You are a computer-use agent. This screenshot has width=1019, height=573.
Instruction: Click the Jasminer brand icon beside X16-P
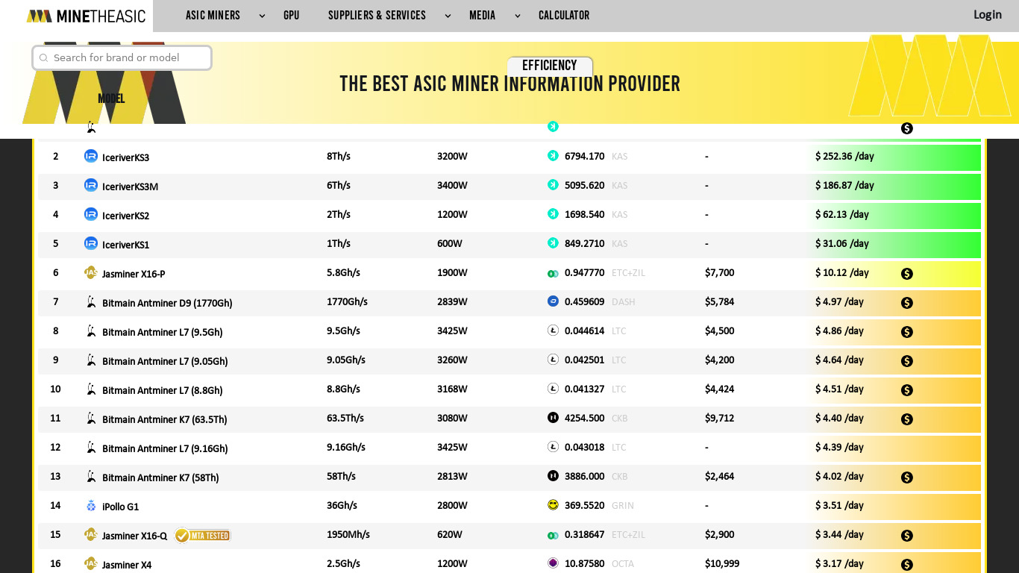pos(91,272)
